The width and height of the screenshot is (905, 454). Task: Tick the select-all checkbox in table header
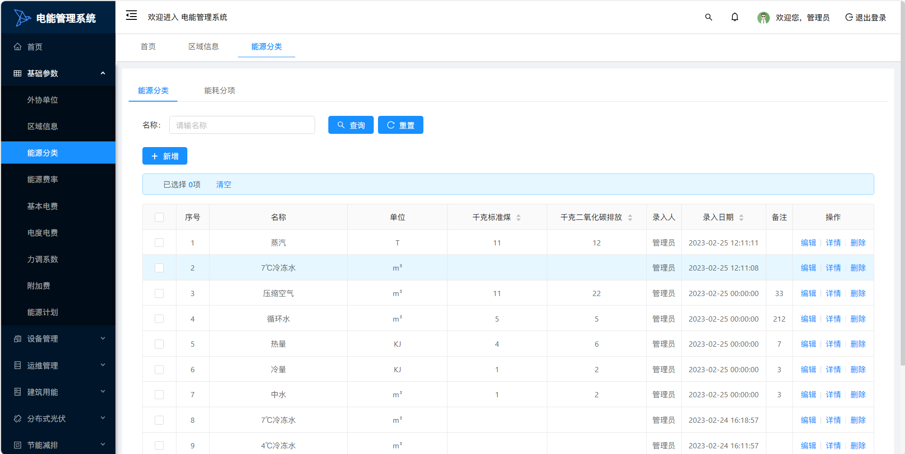point(159,217)
